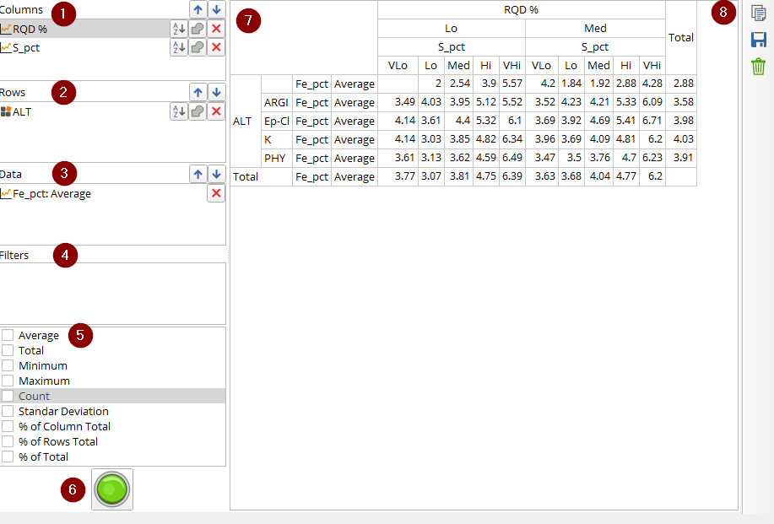
Task: Open grouping settings icon for RQD %
Action: click(x=198, y=29)
